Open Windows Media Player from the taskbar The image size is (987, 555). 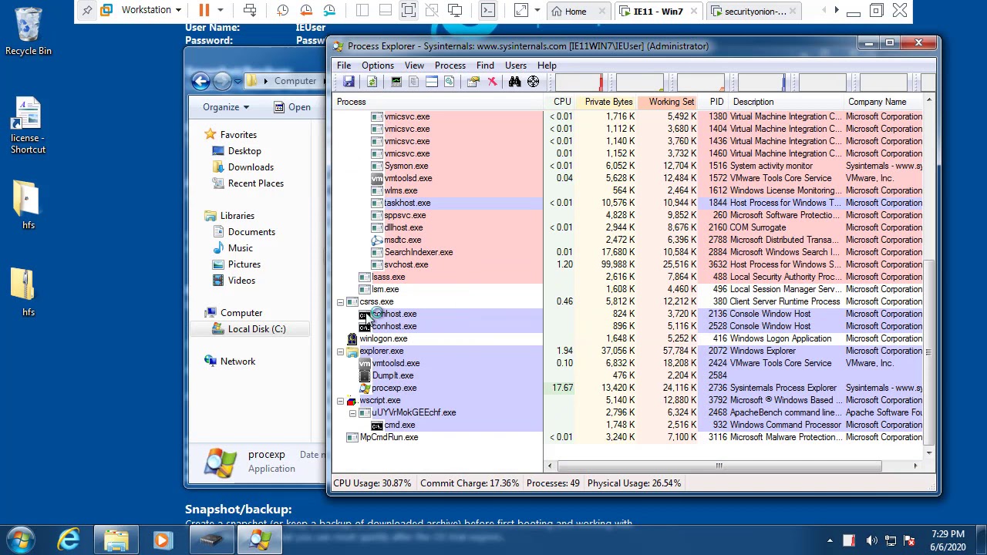tap(163, 540)
